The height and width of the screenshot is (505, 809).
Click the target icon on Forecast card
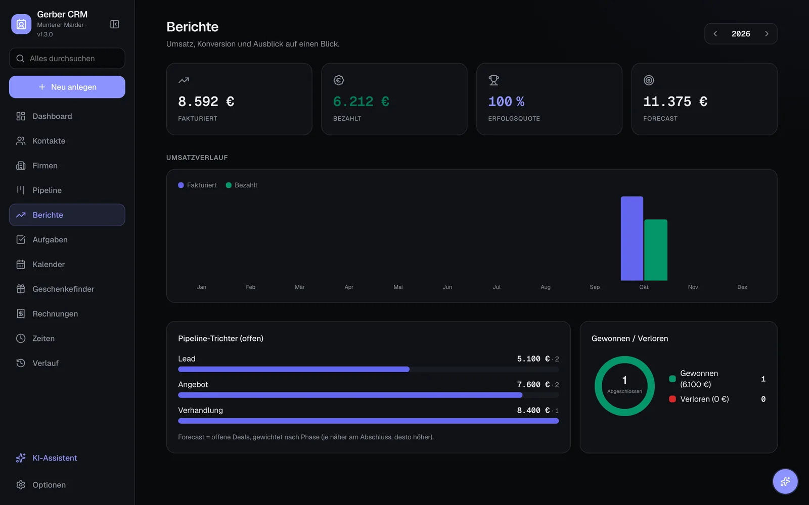[x=649, y=80]
